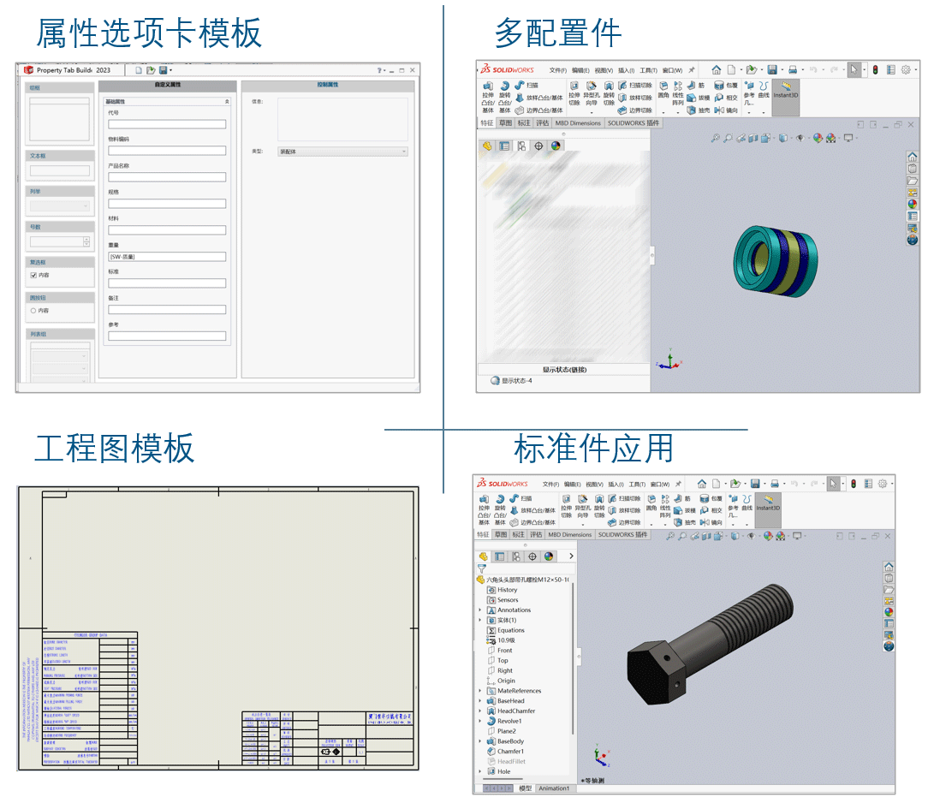
Task: Click 拉伸凸台/基体 tool in lower SolidWorks window
Action: tap(485, 510)
